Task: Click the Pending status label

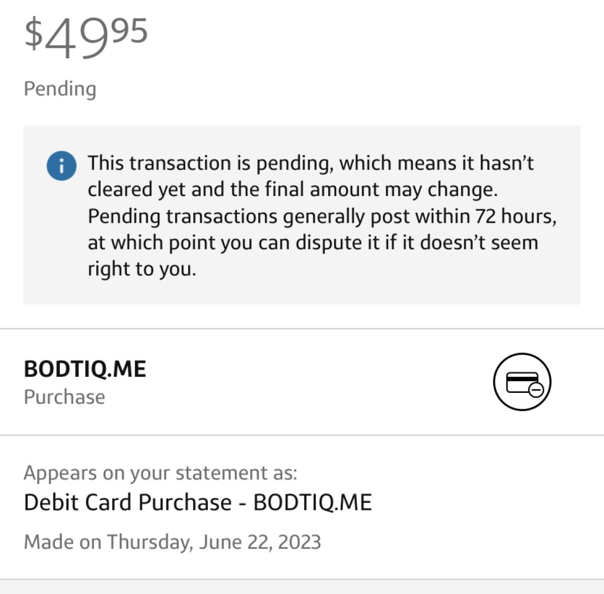Action: 60,89
